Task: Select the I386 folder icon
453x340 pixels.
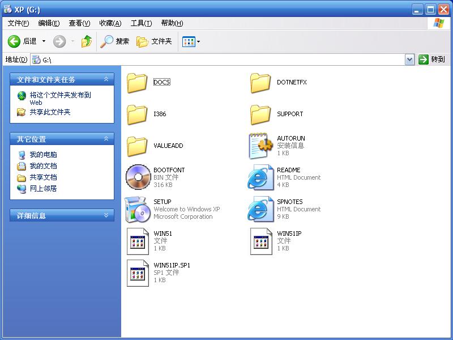Action: 137,114
